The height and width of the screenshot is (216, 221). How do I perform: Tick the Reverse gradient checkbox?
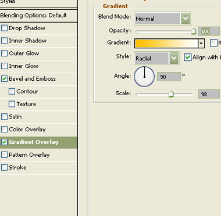pos(213,43)
